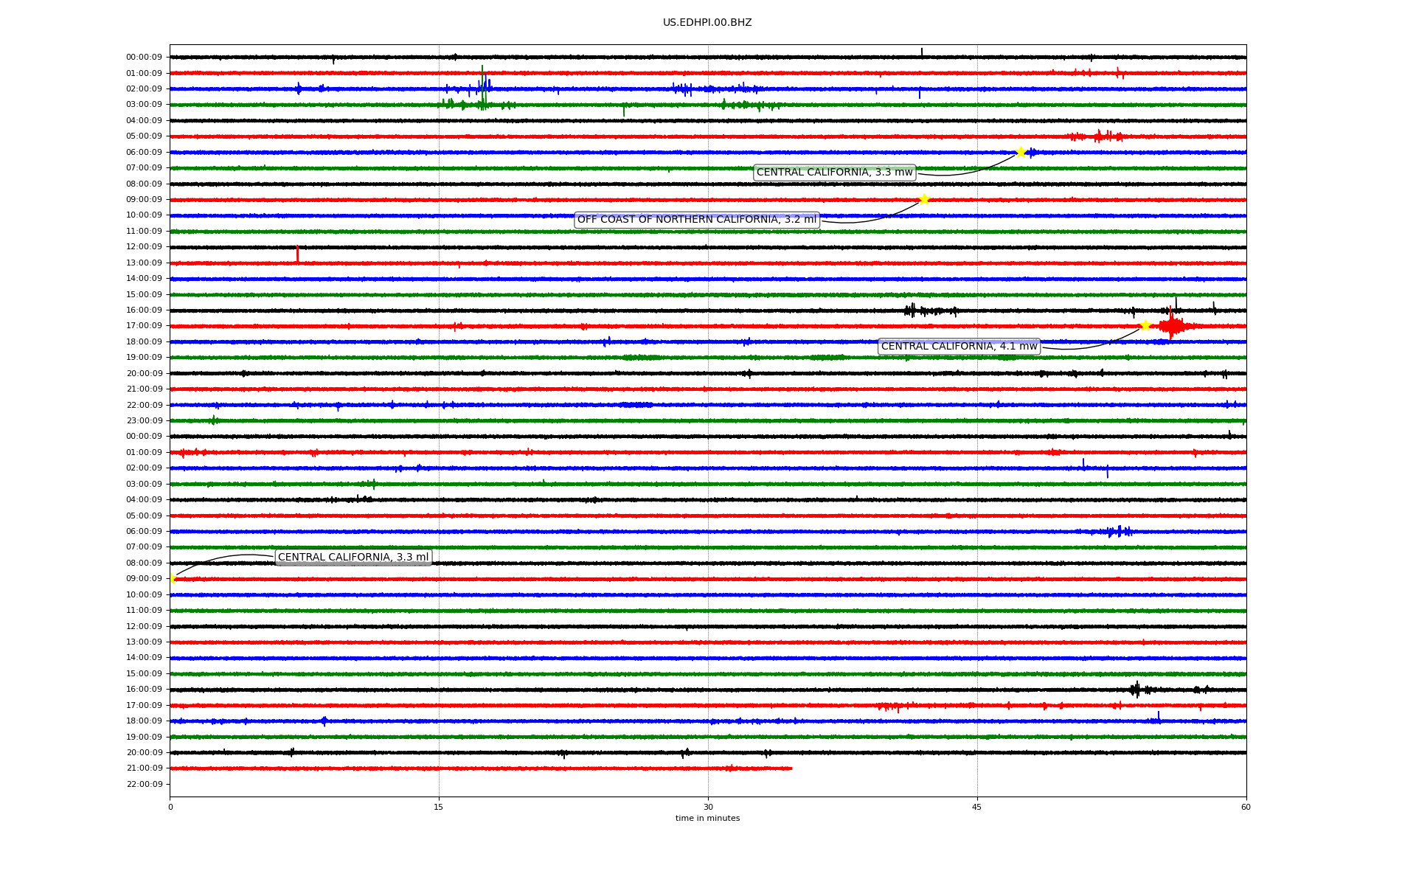1416x885 pixels.
Task: Select the 'CENTRAL CALIFORNIA, 4.1 mw' annotation label
Action: pos(959,347)
